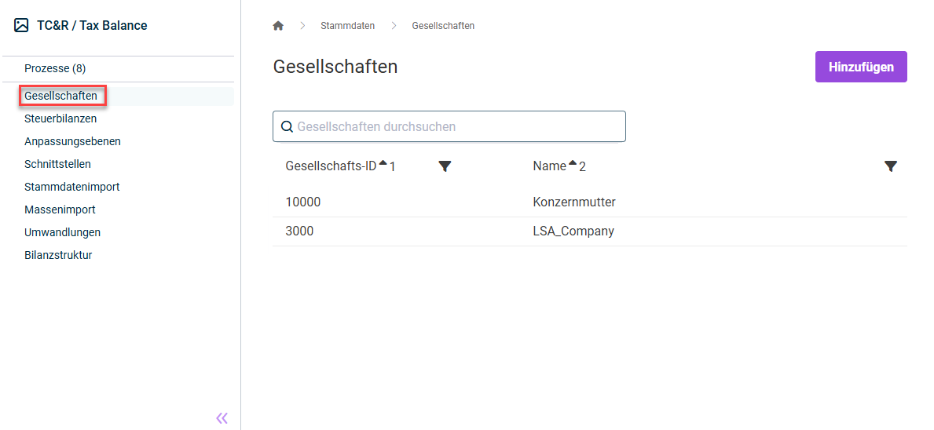Go to home via breadcrumb house icon
Screen dimensions: 934x430
pyautogui.click(x=277, y=26)
